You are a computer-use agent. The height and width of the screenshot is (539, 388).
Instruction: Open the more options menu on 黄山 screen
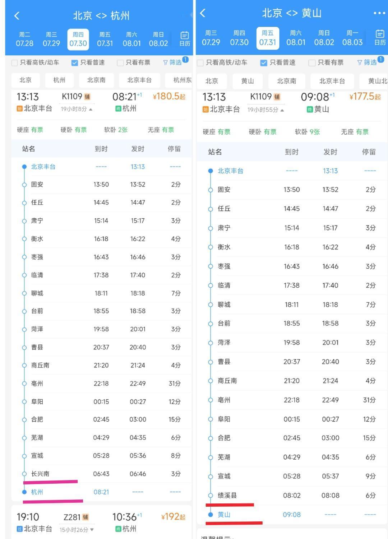379,13
